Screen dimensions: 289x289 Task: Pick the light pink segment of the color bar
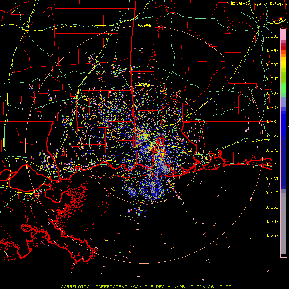pos(284,34)
